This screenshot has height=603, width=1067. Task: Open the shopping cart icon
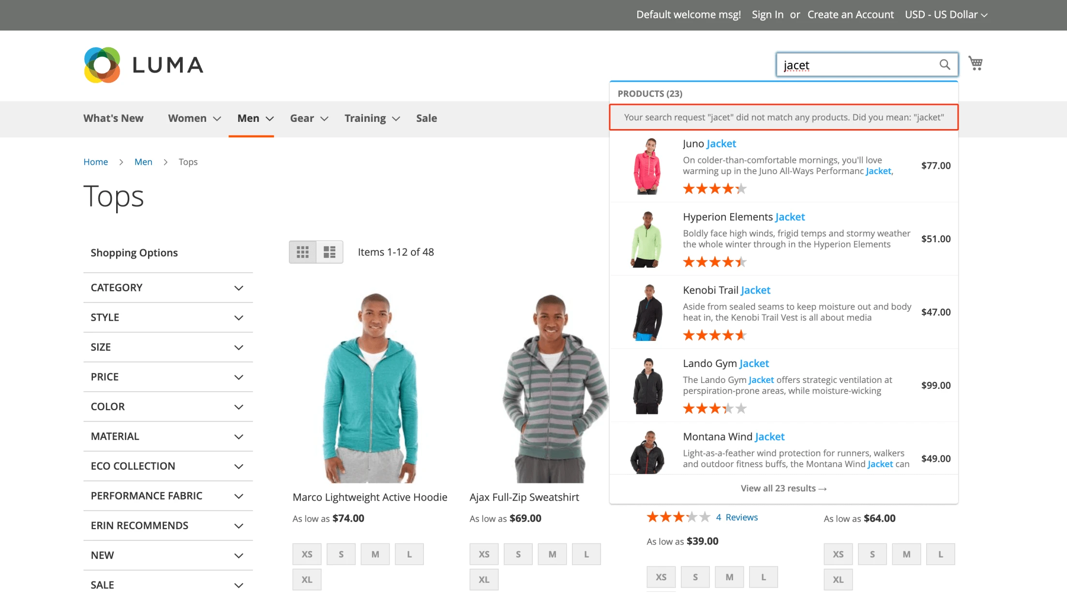click(x=975, y=63)
